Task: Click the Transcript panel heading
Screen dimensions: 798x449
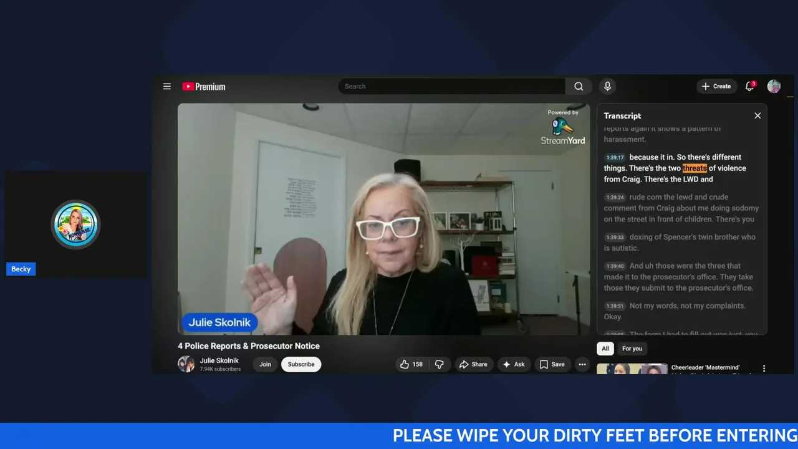Action: point(622,116)
